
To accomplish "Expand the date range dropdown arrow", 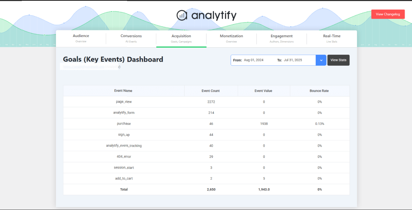I will (321, 60).
